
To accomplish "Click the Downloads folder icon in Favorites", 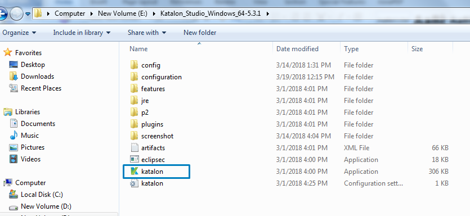I will [x=14, y=76].
